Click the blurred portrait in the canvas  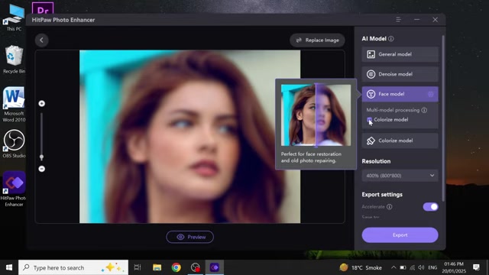(190, 137)
